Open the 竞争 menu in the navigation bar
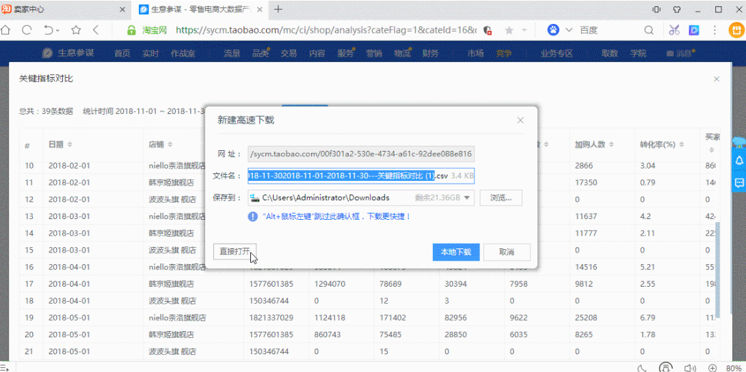Image resolution: width=746 pixels, height=372 pixels. pos(504,53)
